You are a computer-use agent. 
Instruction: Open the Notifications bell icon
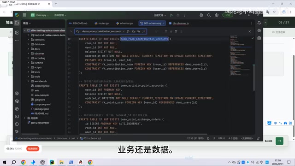259,23
